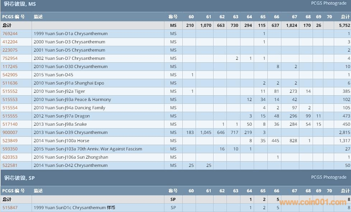The height and width of the screenshot is (212, 351).
Task: Click PCGS number 542905
Action: pos(10,75)
